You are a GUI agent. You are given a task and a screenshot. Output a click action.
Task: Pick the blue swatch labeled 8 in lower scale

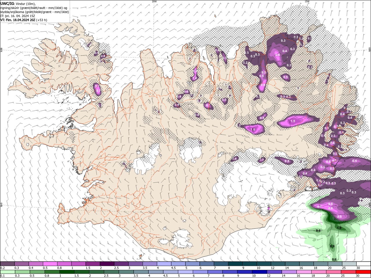230,272
